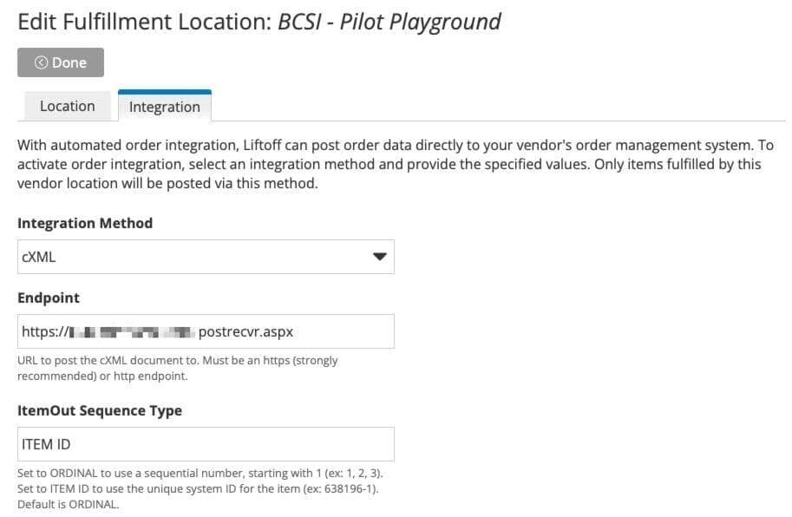Focus the ItemOut Sequence Type field
This screenshot has width=792, height=517.
tap(206, 444)
